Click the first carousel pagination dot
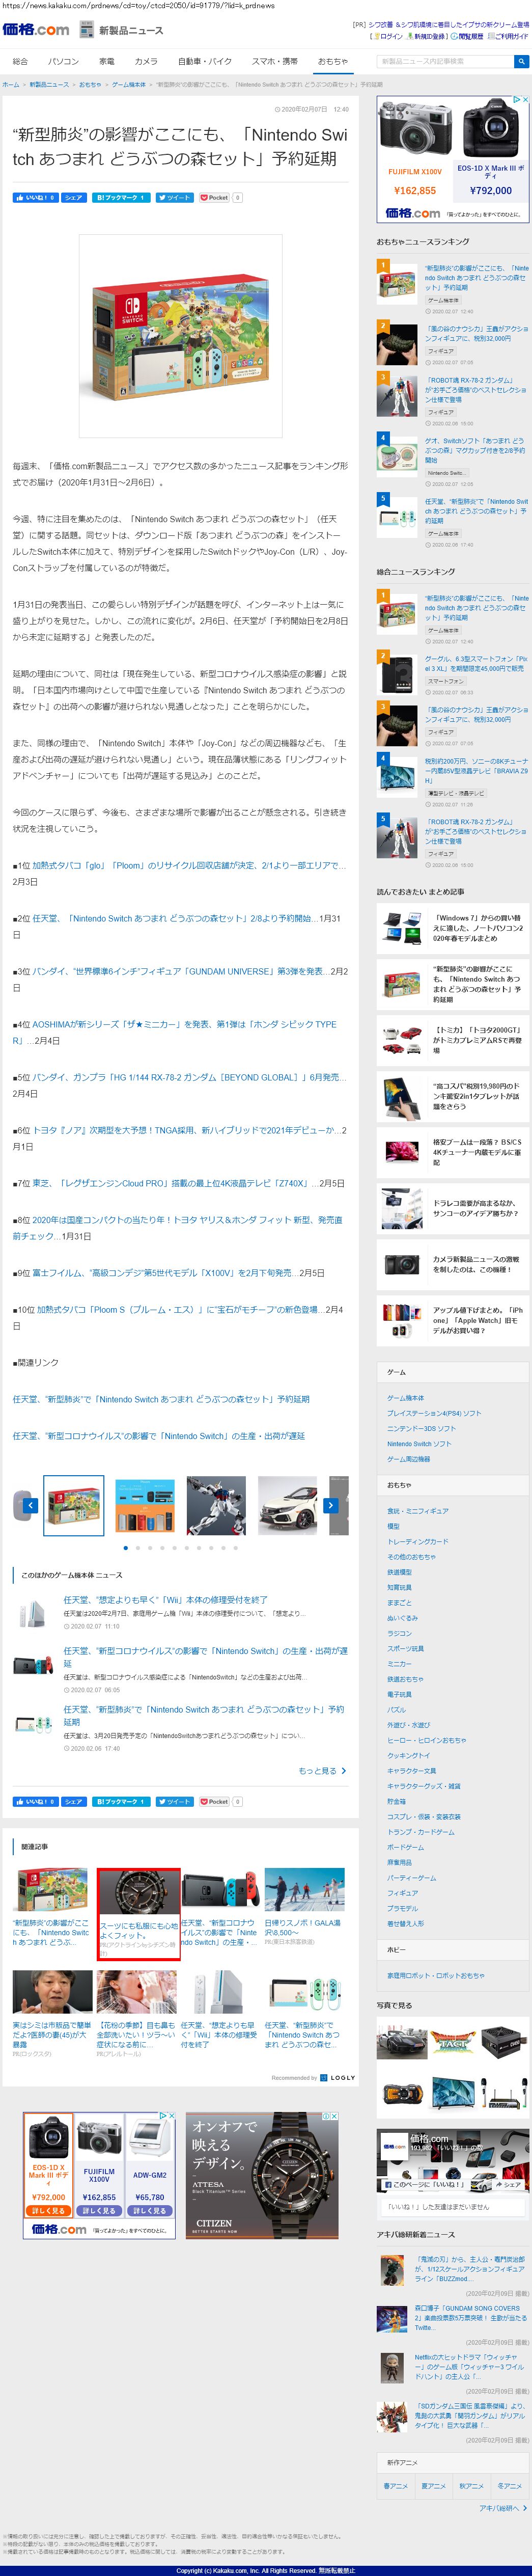Screen dimensions: 532x2576 point(125,1548)
